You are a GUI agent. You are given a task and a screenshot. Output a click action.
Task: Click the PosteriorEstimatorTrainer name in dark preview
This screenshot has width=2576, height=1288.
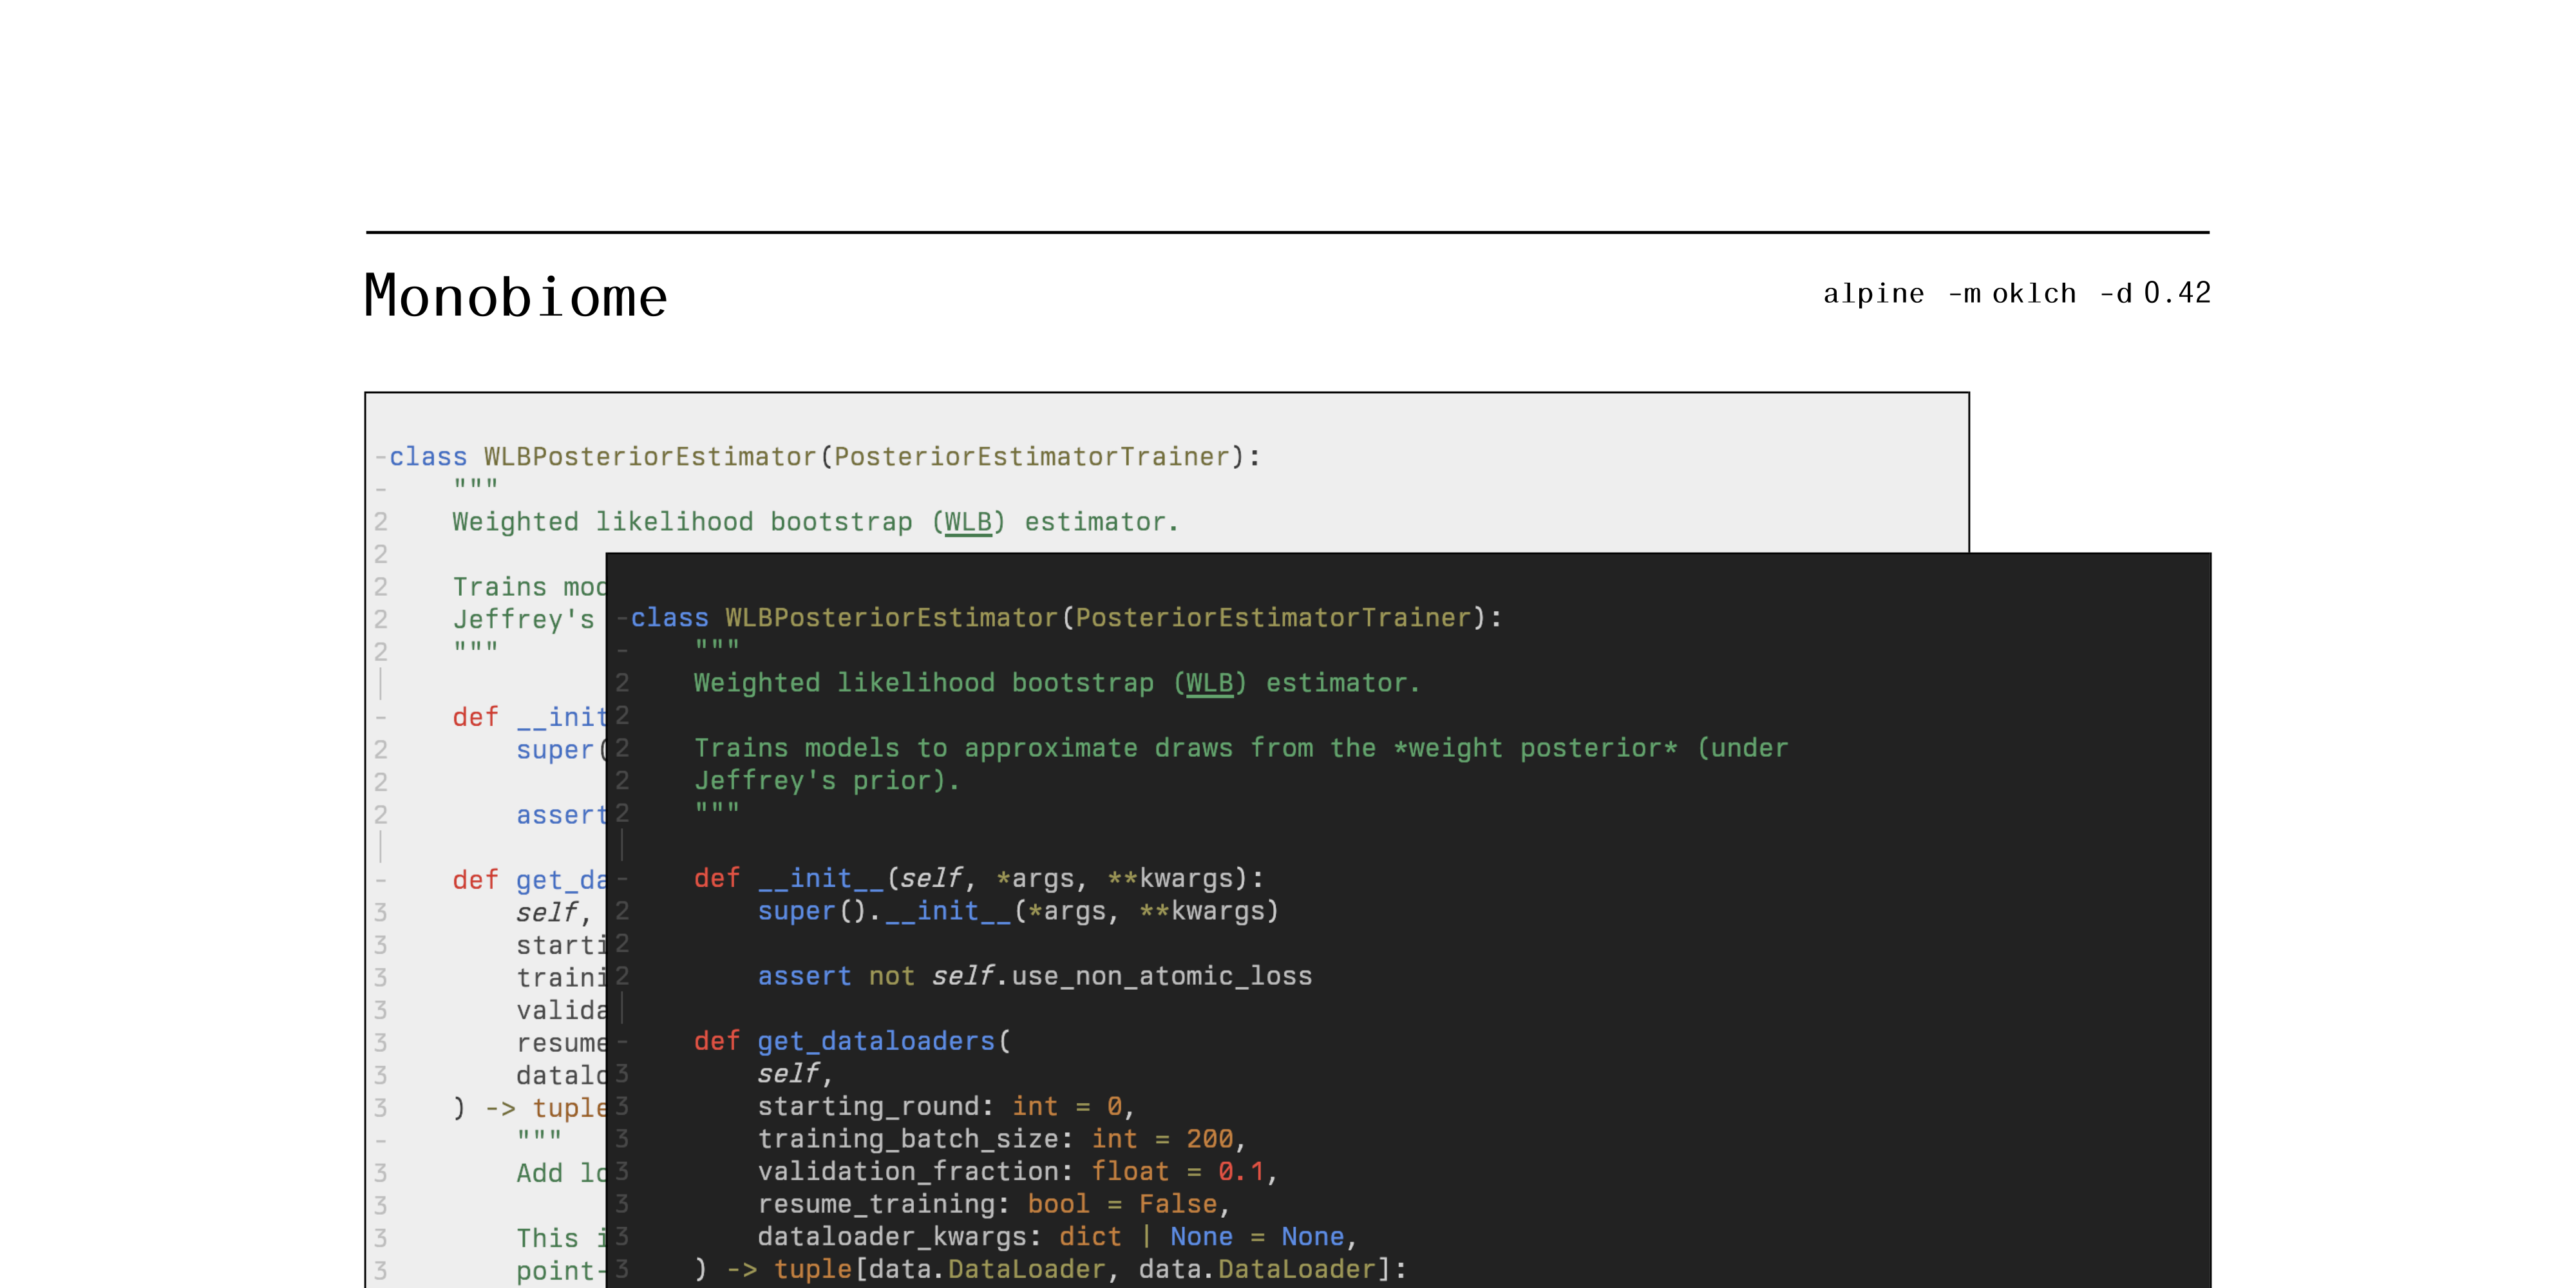1273,618
